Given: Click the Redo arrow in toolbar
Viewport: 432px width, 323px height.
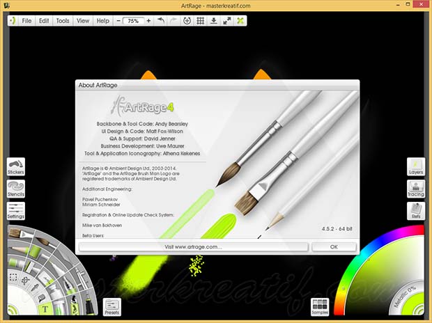Looking at the screenshot, I should click(173, 21).
